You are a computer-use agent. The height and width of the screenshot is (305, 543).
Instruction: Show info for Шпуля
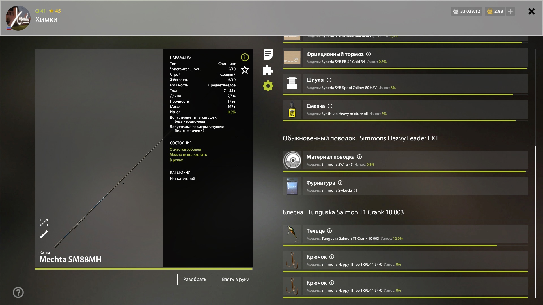pos(329,80)
